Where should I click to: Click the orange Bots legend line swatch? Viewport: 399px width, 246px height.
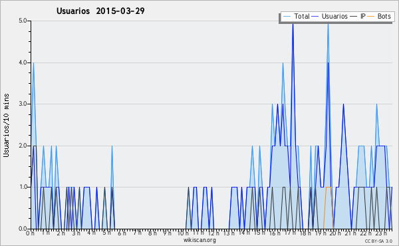click(371, 17)
